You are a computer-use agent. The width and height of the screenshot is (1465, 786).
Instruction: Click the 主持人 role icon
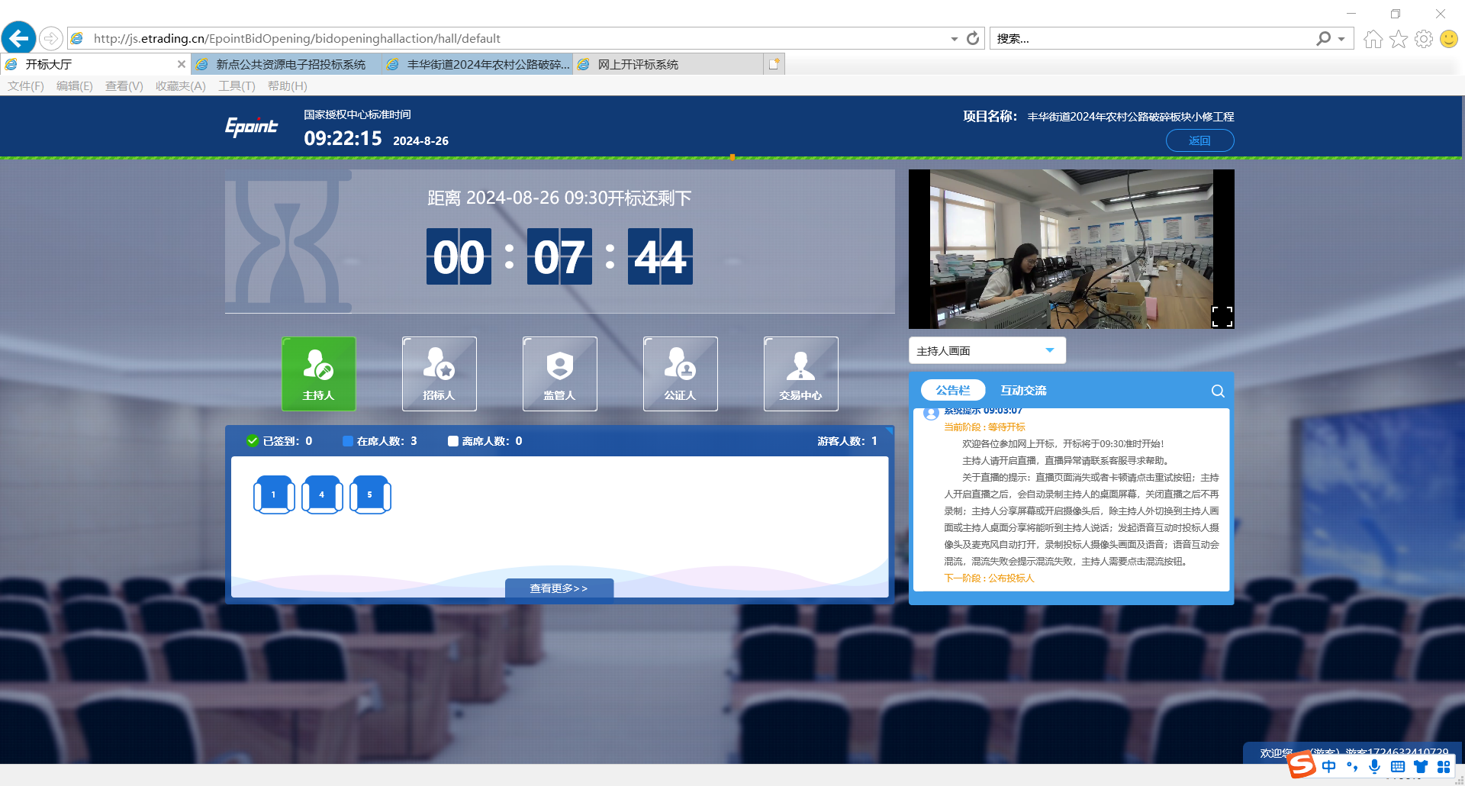318,373
